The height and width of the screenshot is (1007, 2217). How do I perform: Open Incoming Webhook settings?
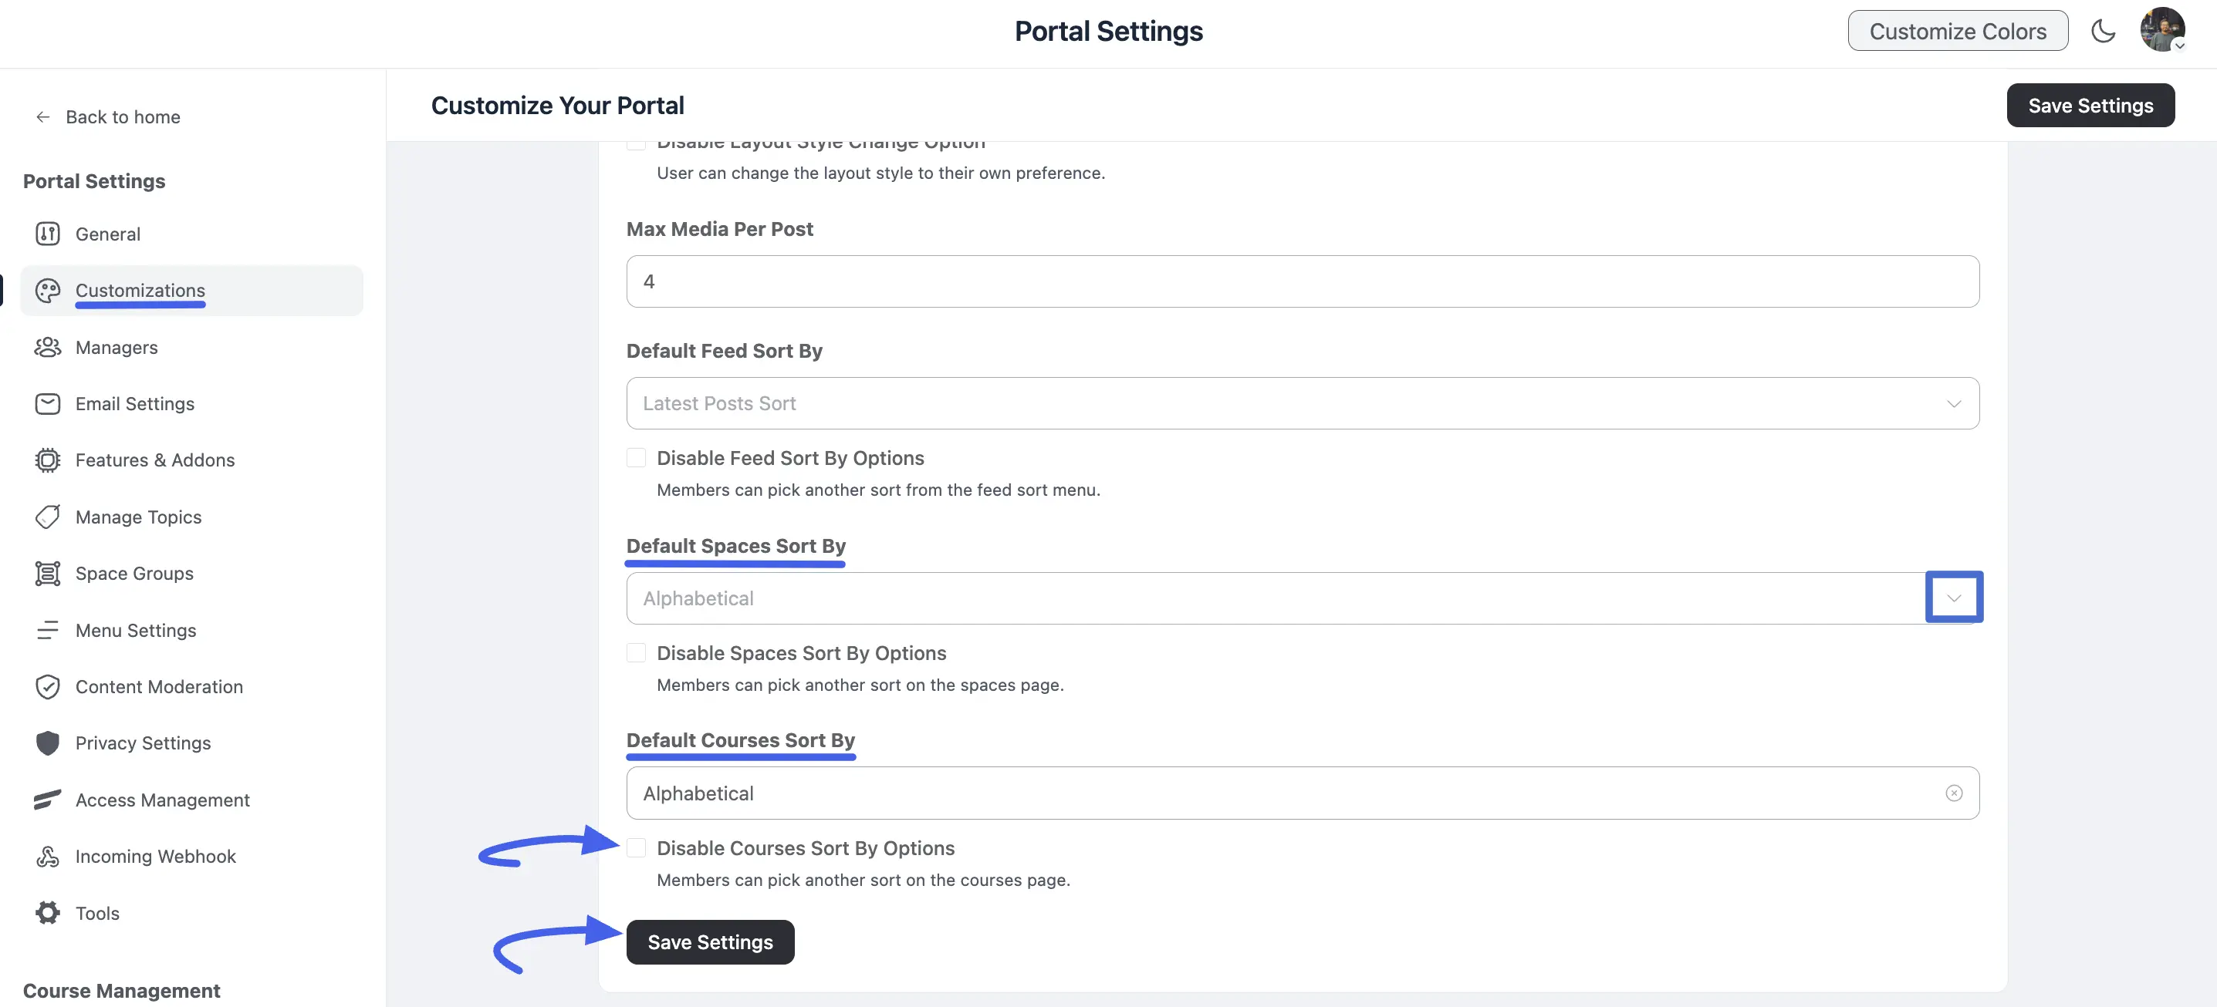coord(191,857)
